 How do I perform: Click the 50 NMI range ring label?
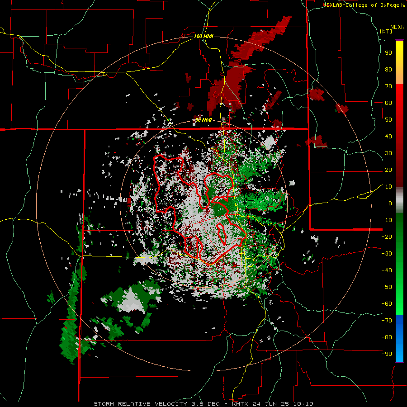point(203,120)
